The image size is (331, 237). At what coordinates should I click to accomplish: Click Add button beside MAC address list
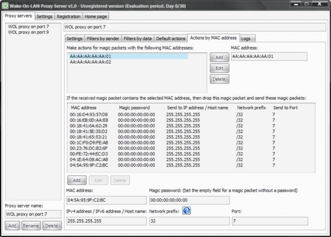tap(219, 57)
